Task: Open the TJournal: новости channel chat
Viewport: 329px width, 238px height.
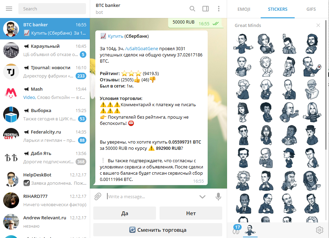Action: coord(45,72)
